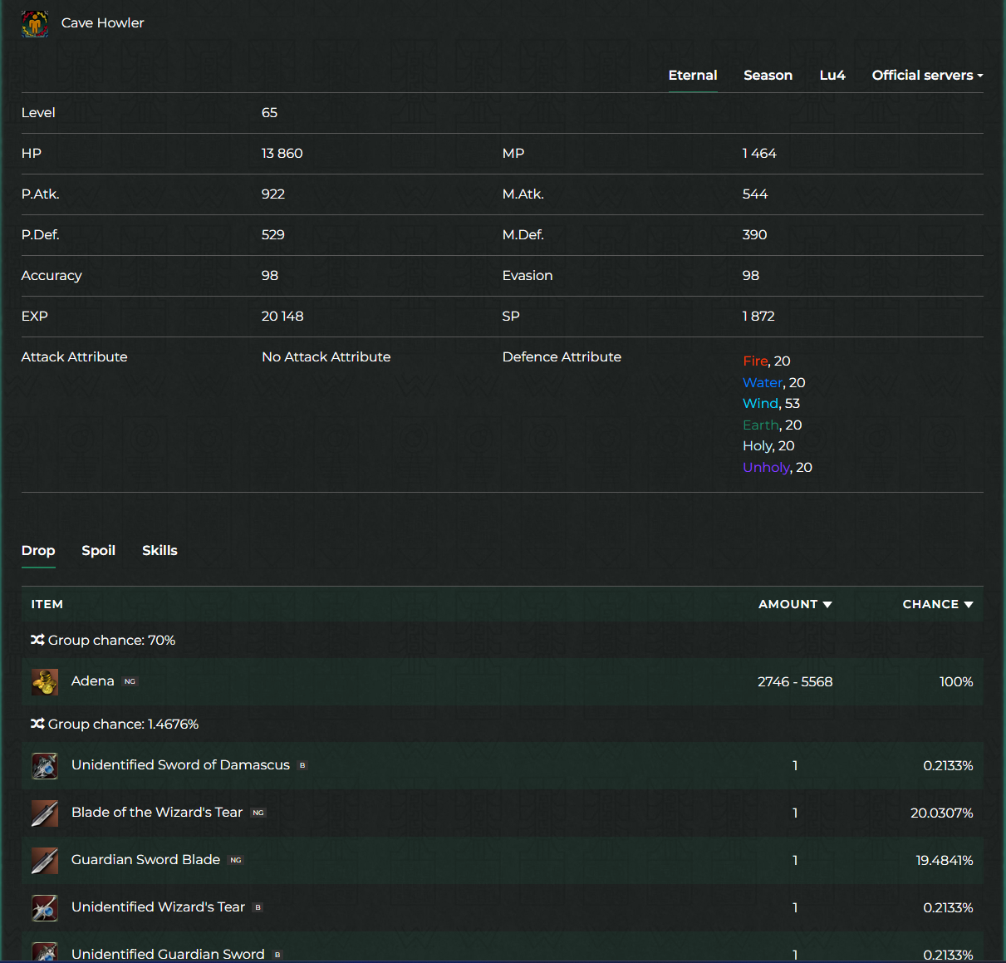The width and height of the screenshot is (1006, 963).
Task: Sort drop list by Chance column
Action: point(937,605)
